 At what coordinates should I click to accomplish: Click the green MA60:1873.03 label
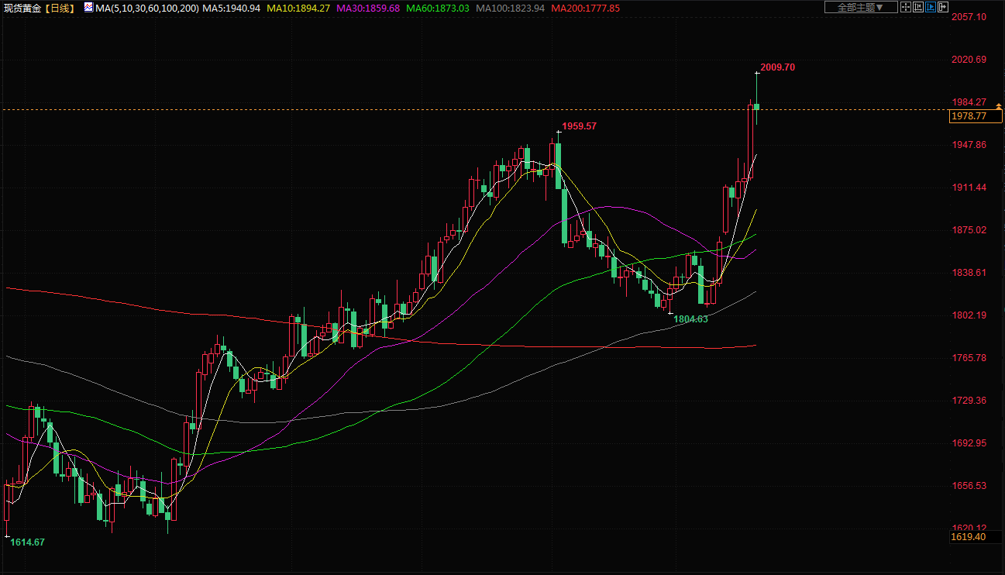pos(436,8)
